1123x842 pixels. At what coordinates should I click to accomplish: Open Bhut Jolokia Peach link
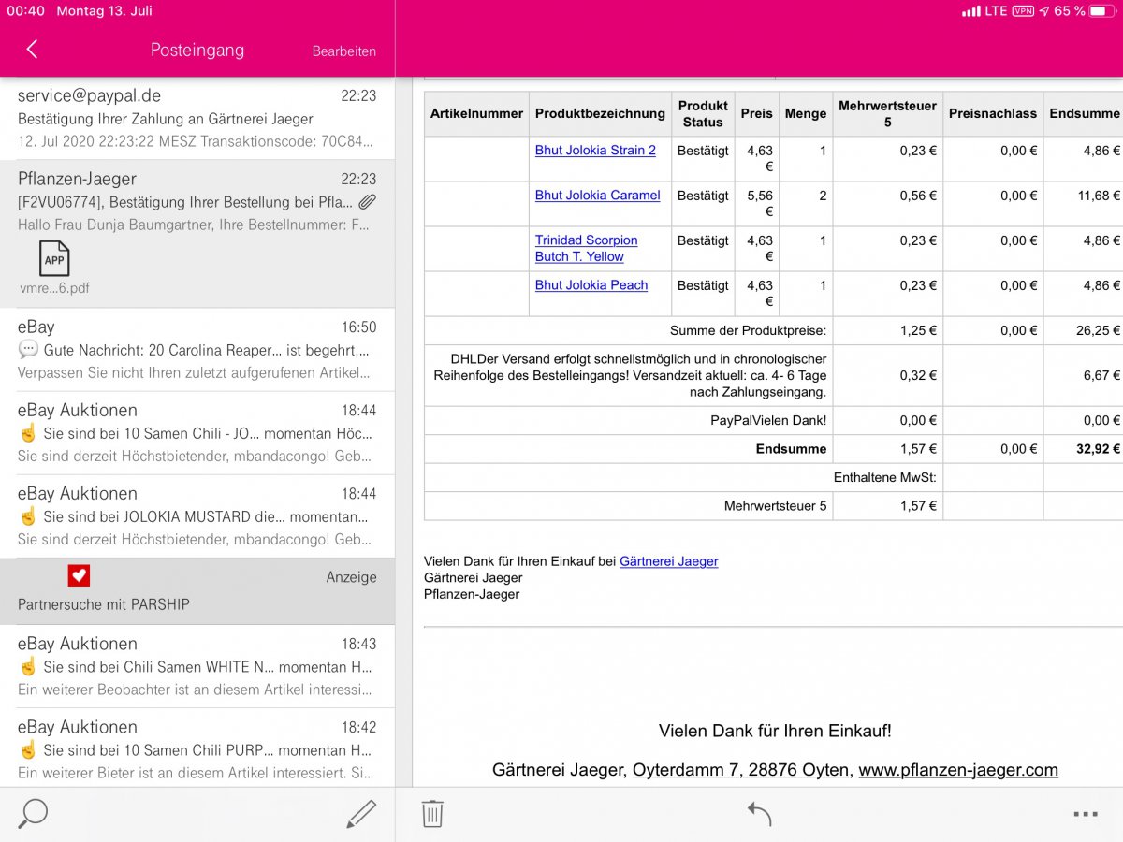coord(591,284)
